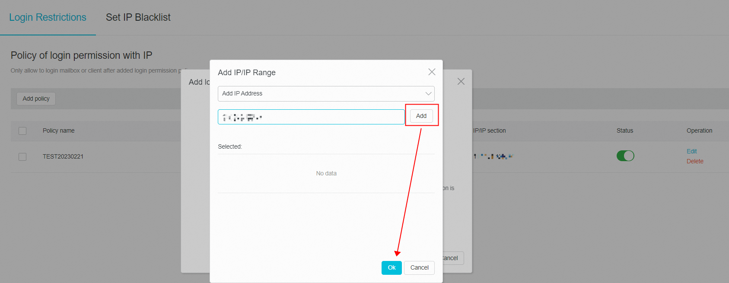Confirm with the Ok button
This screenshot has width=729, height=283.
[x=392, y=267]
